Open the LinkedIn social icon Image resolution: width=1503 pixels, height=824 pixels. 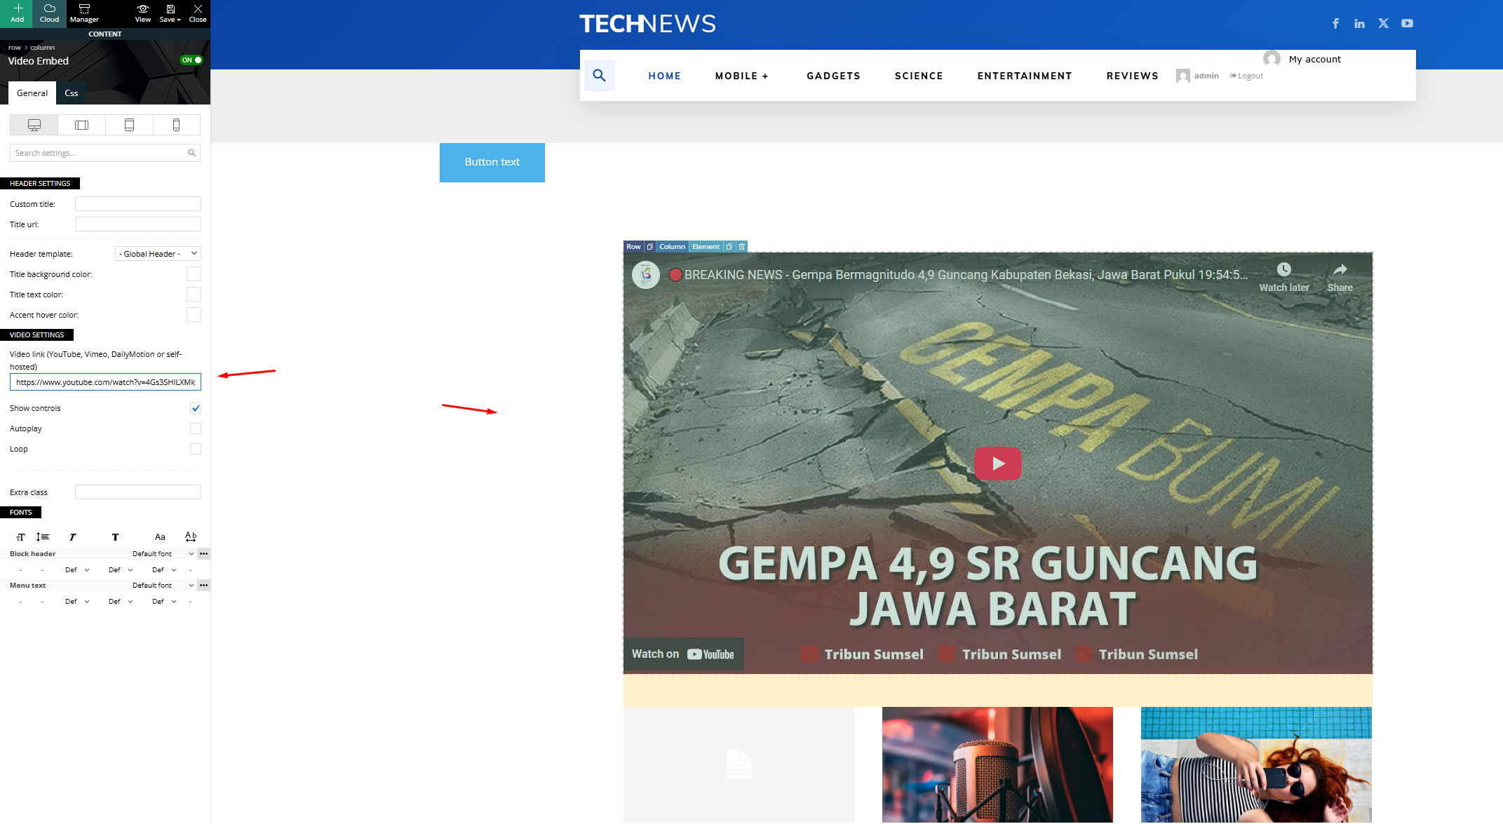[1359, 24]
